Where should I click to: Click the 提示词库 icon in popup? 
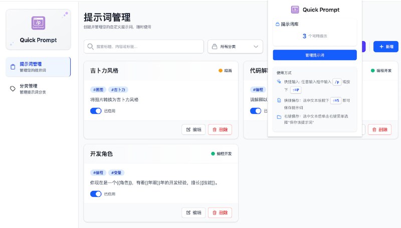pyautogui.click(x=277, y=24)
